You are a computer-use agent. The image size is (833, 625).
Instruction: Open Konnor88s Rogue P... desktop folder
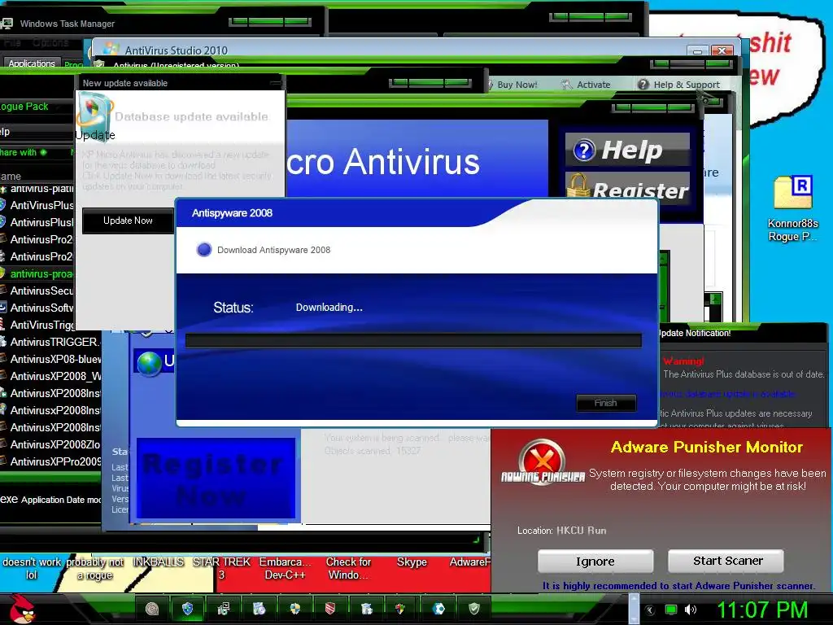coord(792,209)
